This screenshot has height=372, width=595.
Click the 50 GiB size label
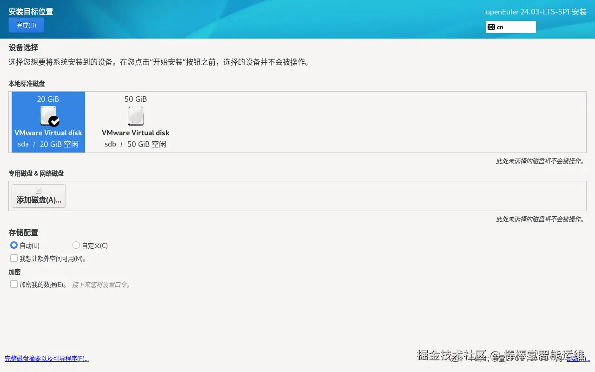136,99
